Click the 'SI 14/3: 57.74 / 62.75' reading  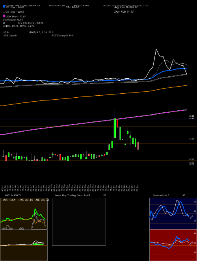point(31,23)
